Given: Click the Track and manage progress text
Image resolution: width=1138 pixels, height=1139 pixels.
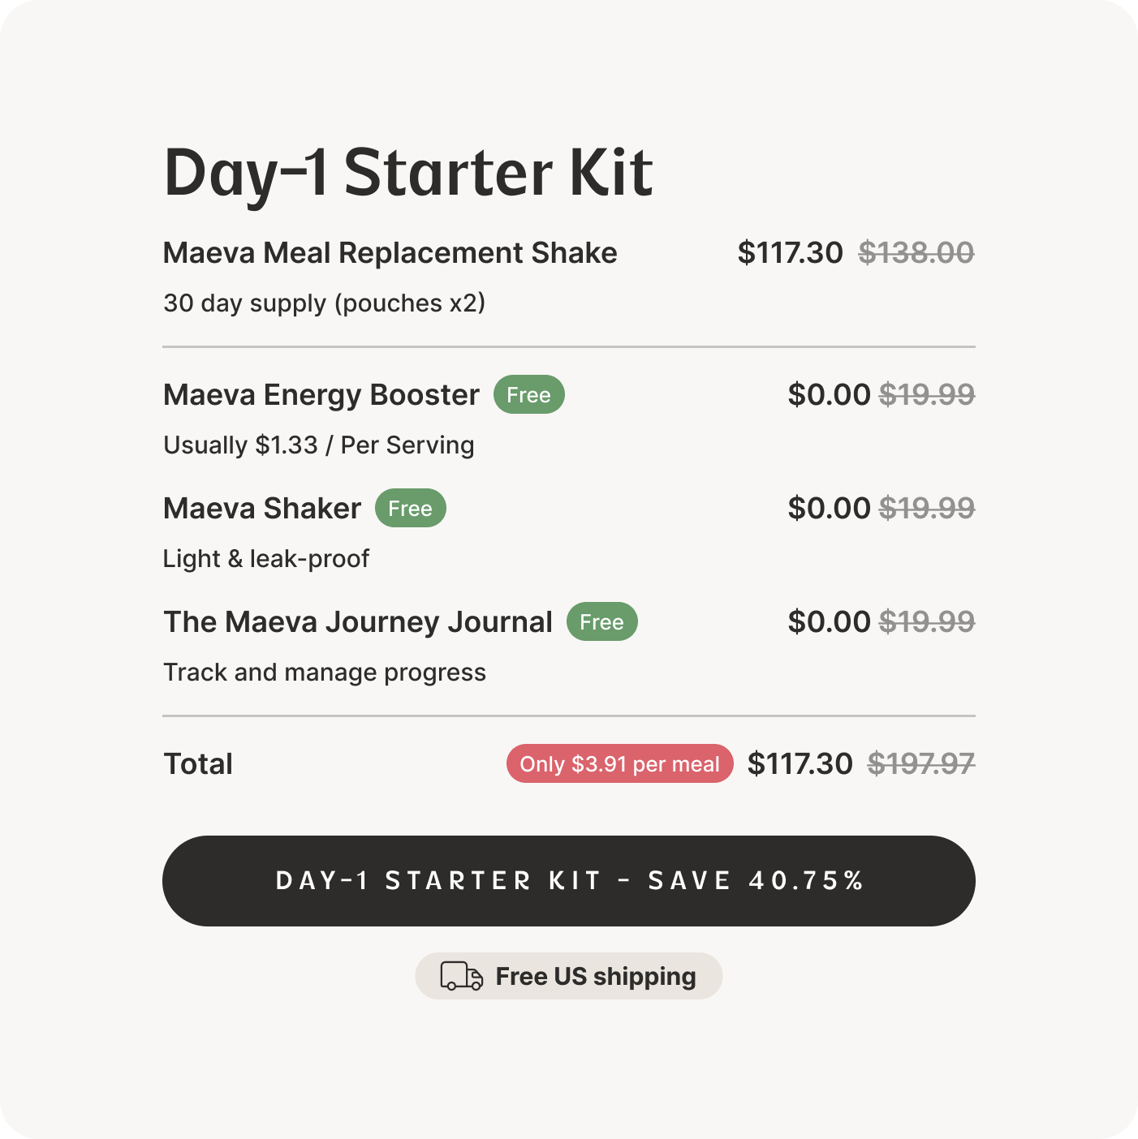Looking at the screenshot, I should click(x=325, y=672).
